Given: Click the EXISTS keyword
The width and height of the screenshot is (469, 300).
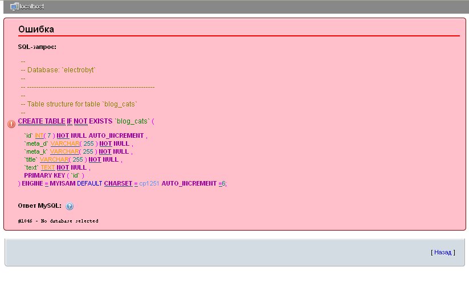Looking at the screenshot, I should (101, 121).
